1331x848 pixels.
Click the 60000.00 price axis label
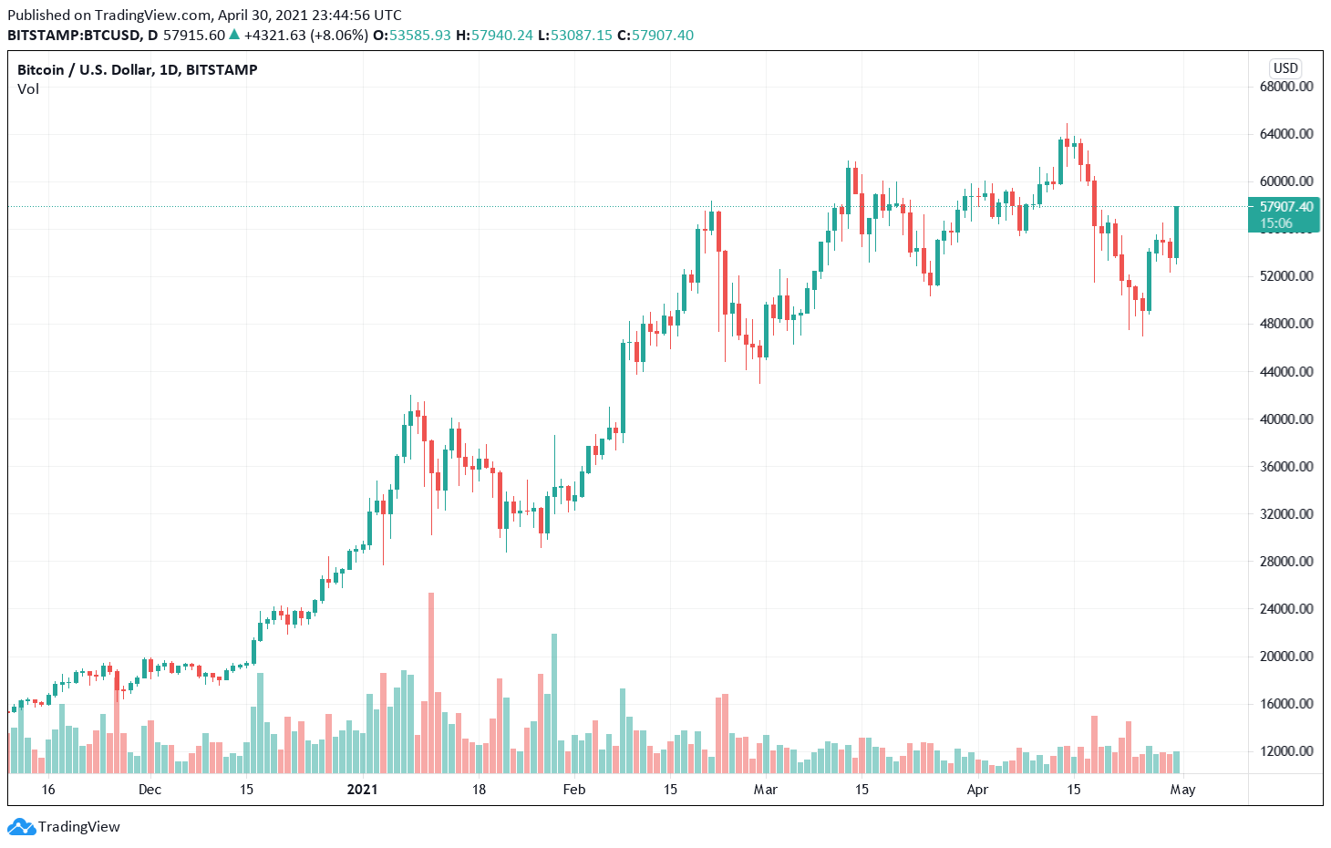pyautogui.click(x=1286, y=181)
